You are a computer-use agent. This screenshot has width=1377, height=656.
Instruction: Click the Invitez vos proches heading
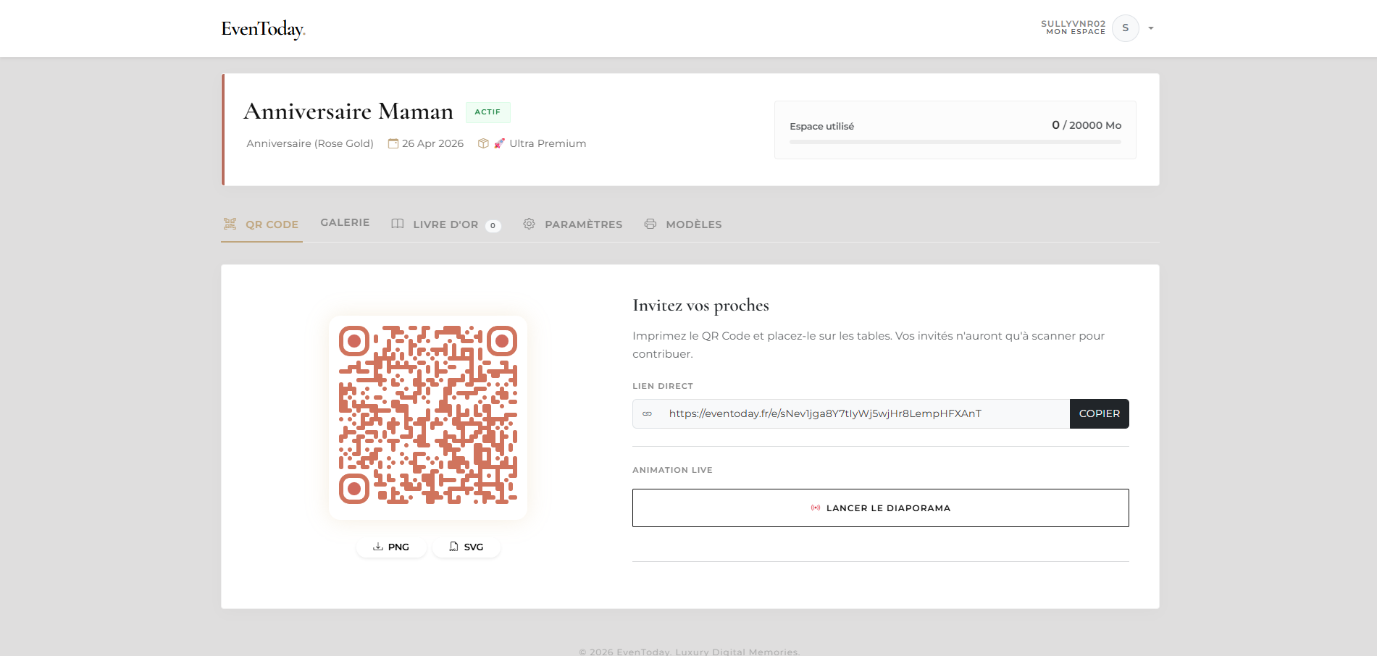(x=700, y=306)
